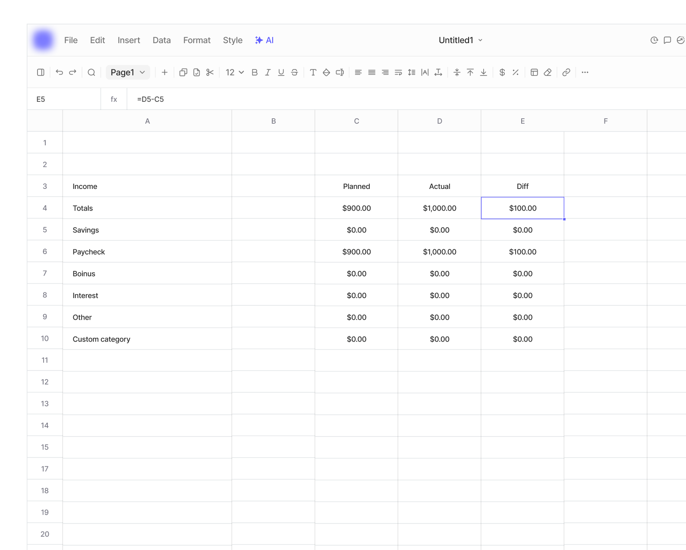686x550 pixels.
Task: Copy selection with the copy icon
Action: coord(183,72)
